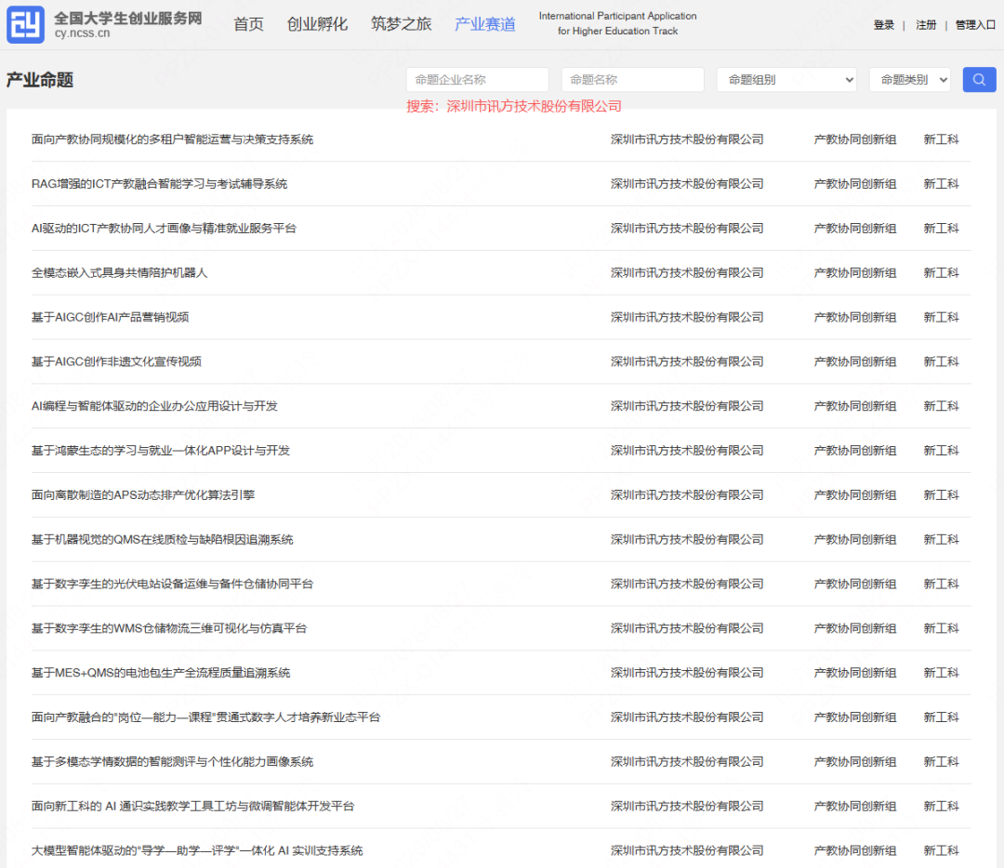Open 大模型智能体驱动的导学—助学—评学 entry
The width and height of the screenshot is (1004, 868).
pos(197,850)
